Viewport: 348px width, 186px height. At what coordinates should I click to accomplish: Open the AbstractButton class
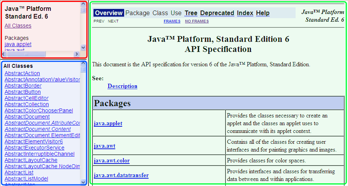coord(23,92)
